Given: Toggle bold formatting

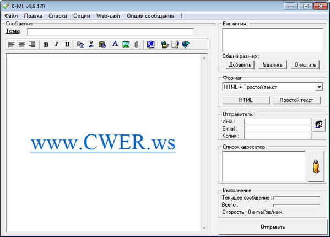Looking at the screenshot, I should coord(46,45).
